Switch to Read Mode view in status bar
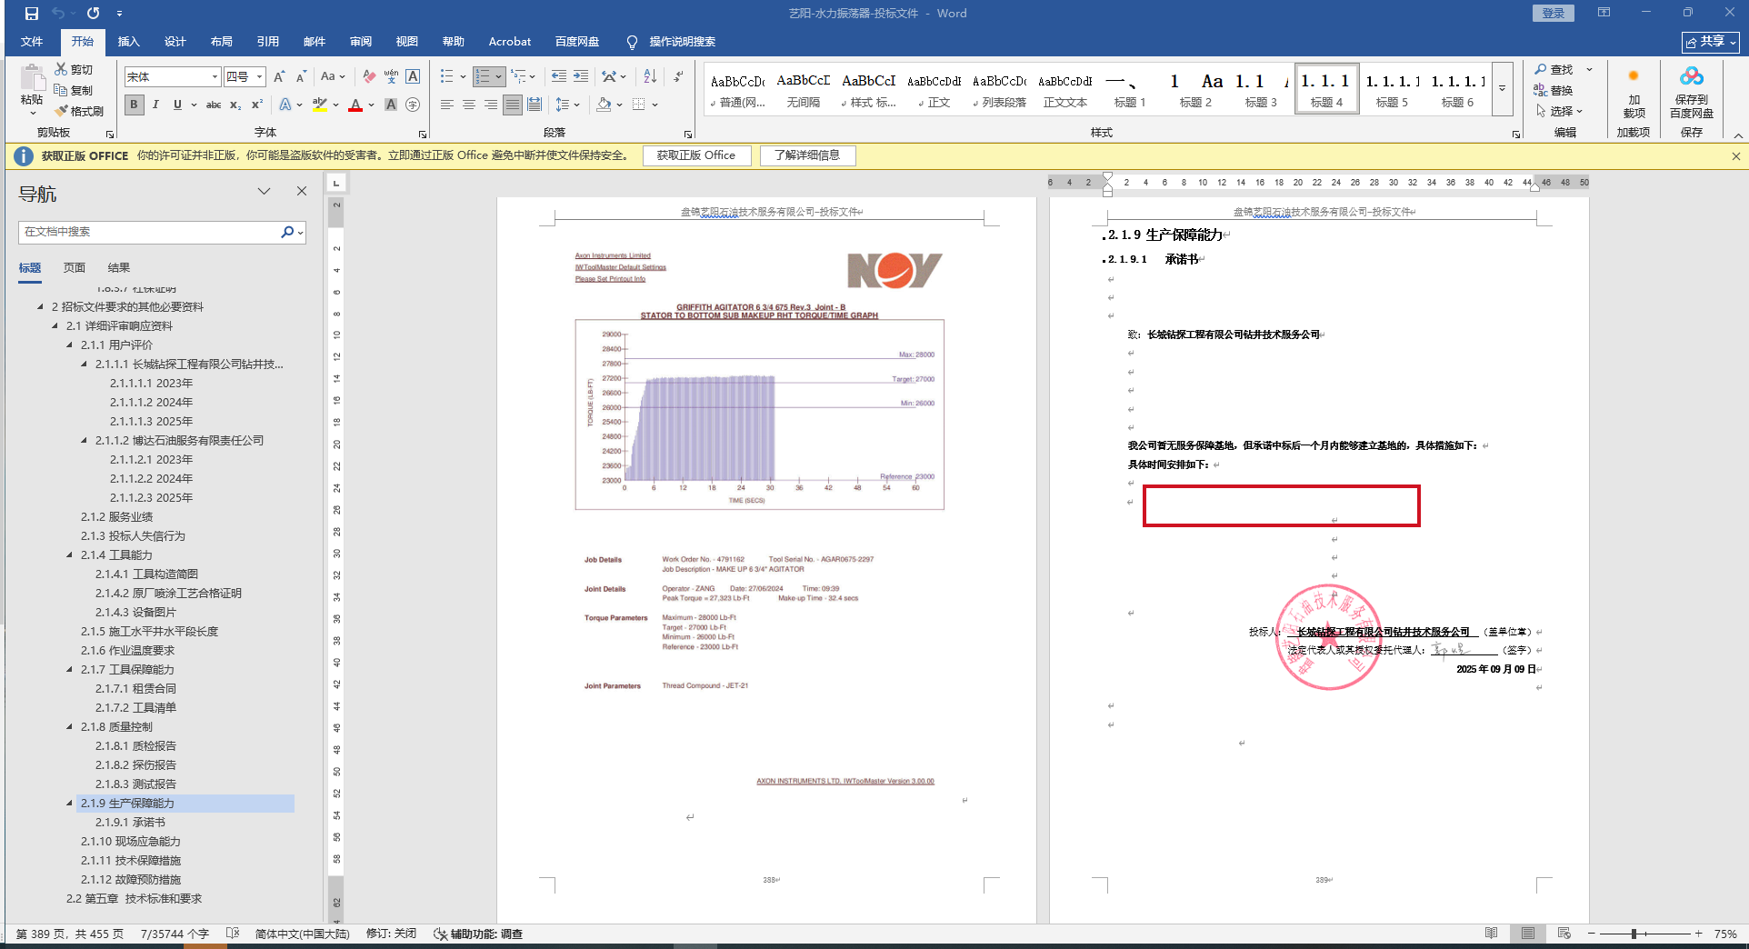Viewport: 1749px width, 949px height. click(x=1492, y=934)
